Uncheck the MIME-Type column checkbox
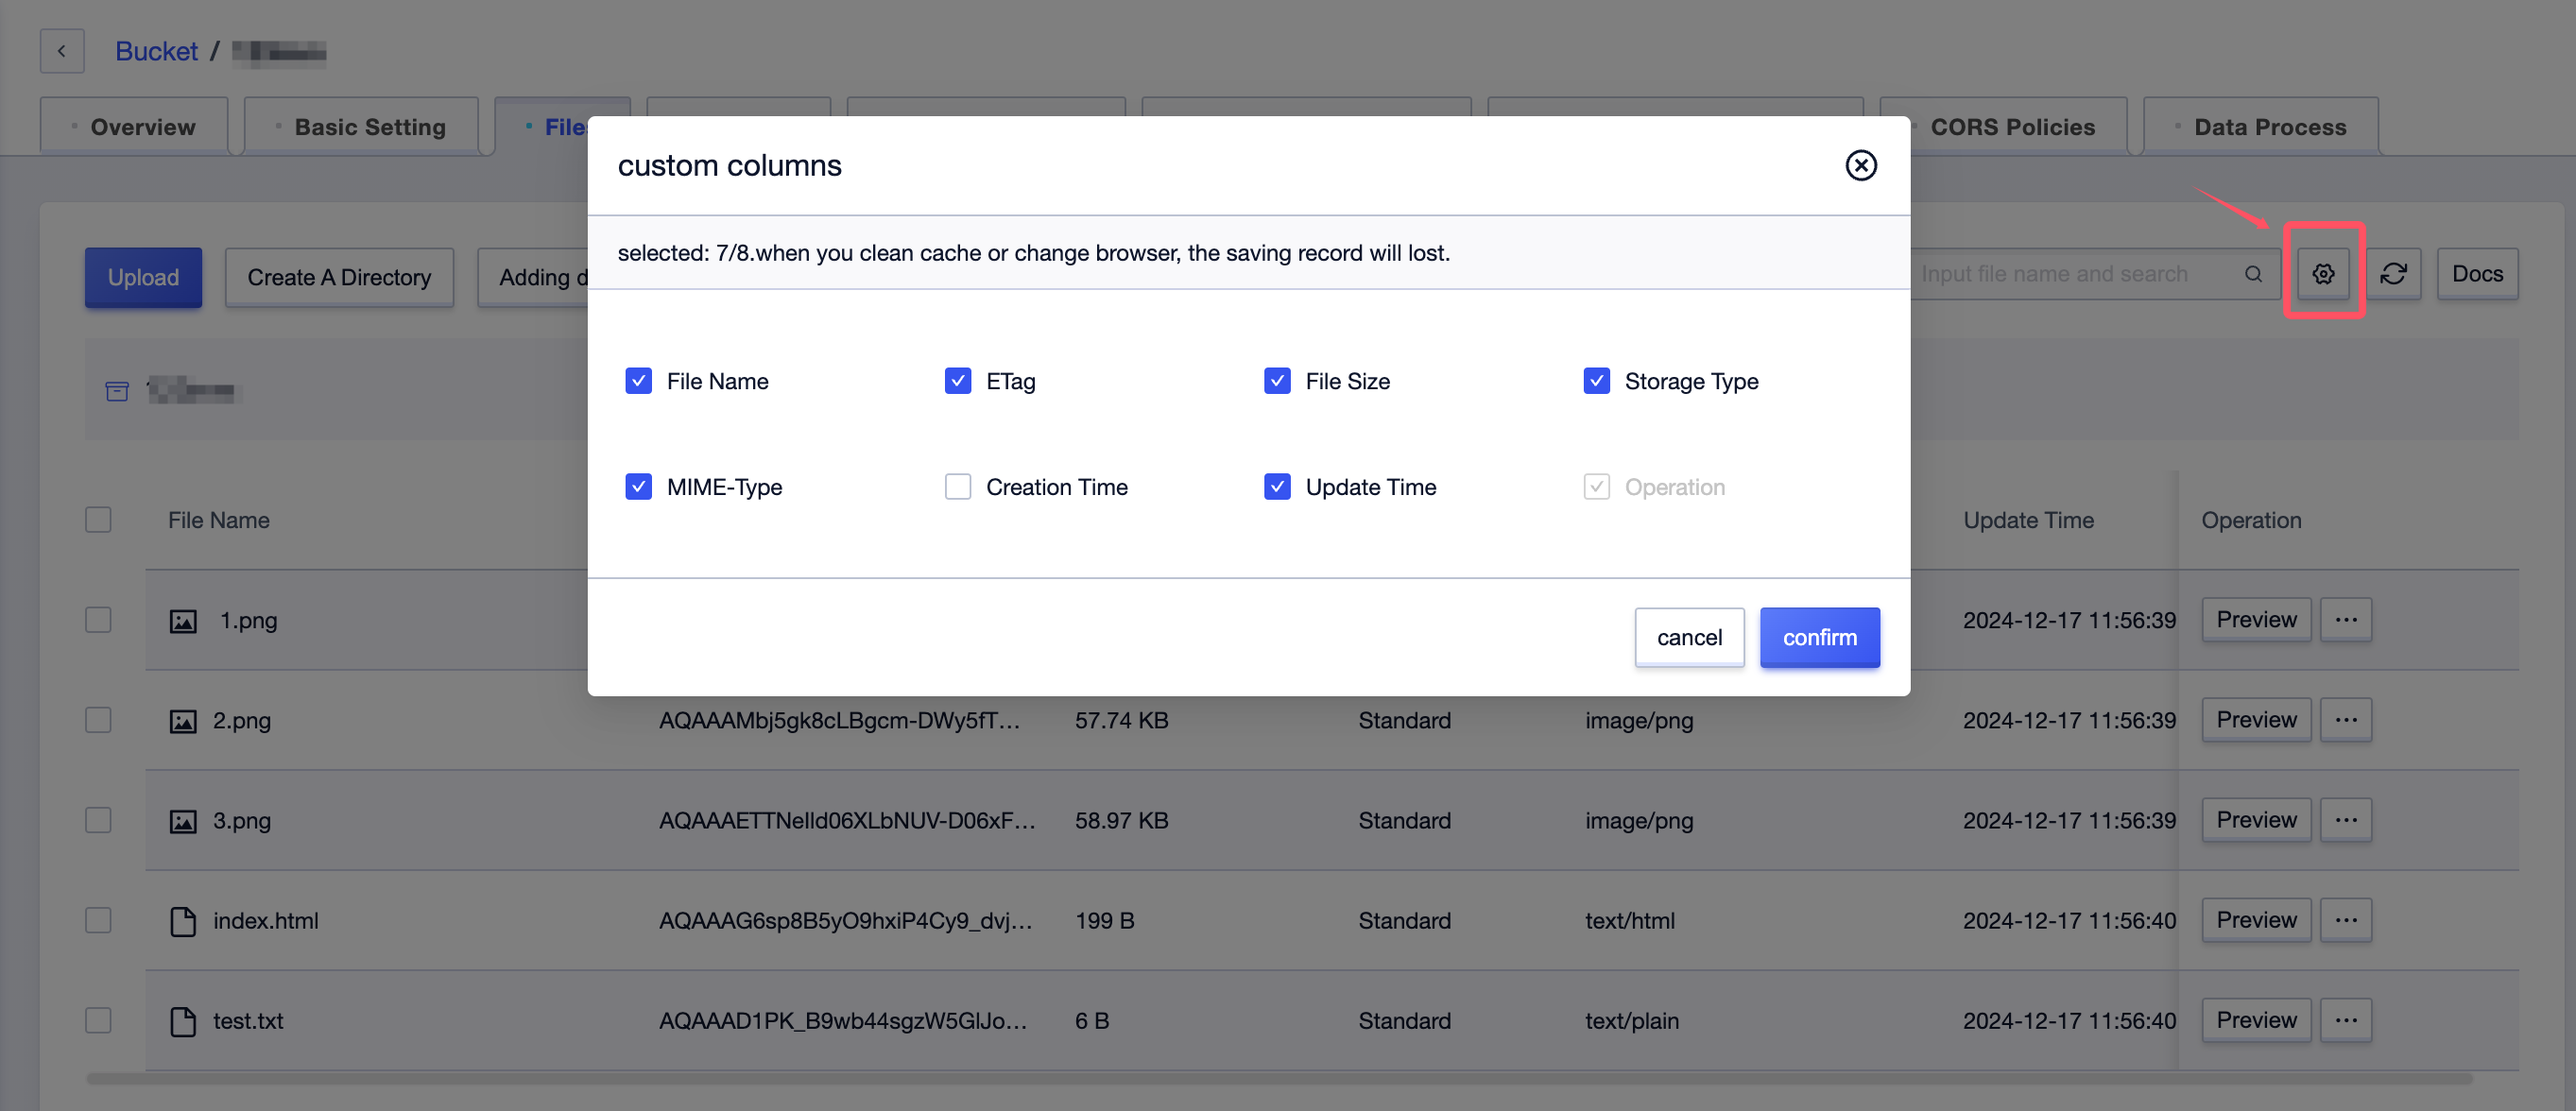The image size is (2576, 1111). (638, 487)
